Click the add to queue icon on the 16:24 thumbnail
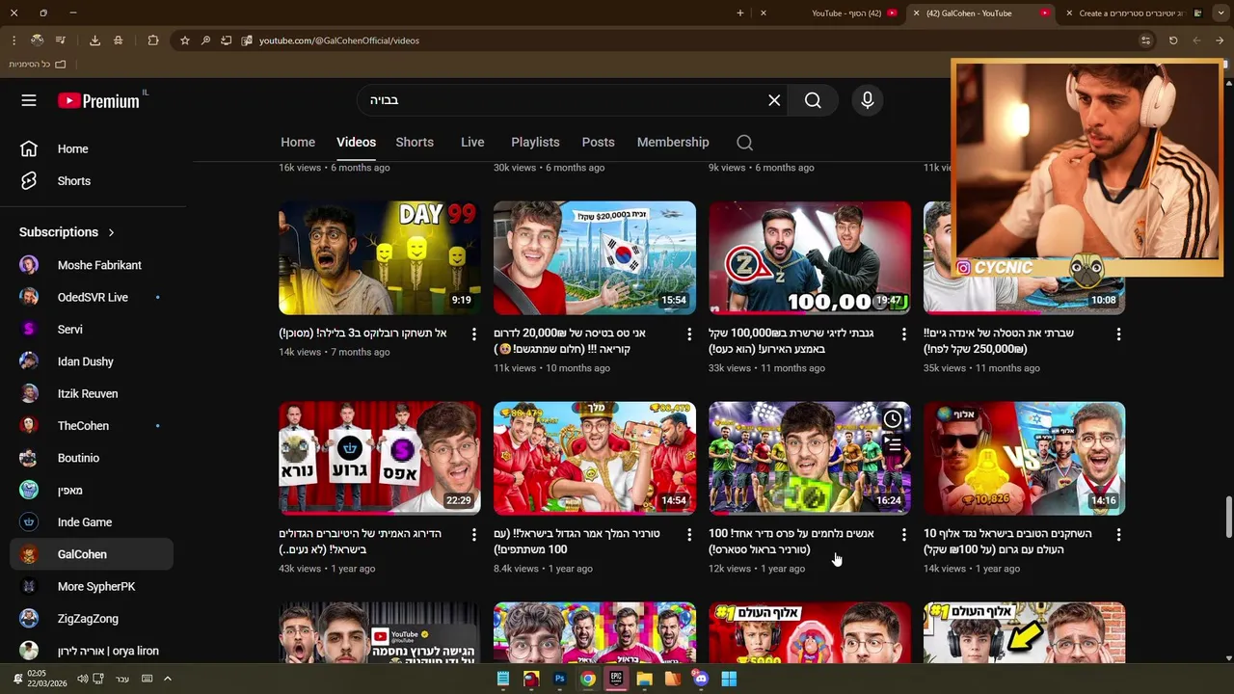1234x694 pixels. point(893,444)
